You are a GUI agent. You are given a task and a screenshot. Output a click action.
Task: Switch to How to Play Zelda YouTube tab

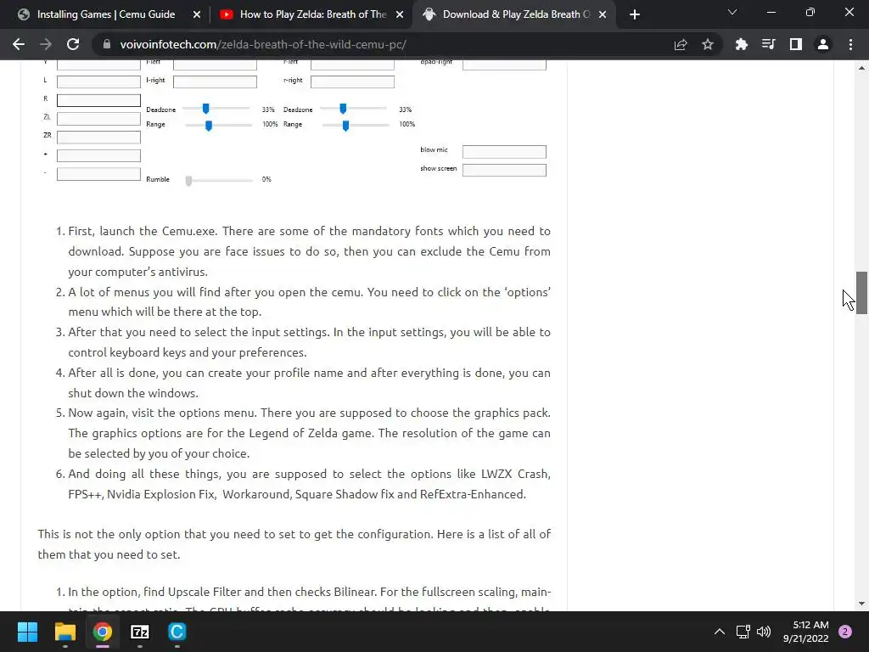[x=312, y=14]
